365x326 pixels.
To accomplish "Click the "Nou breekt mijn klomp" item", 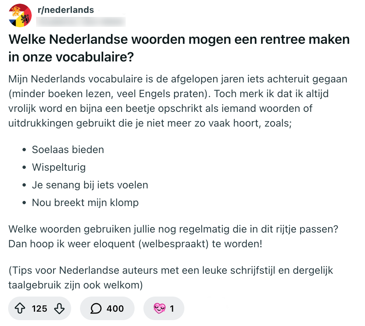I will point(85,203).
